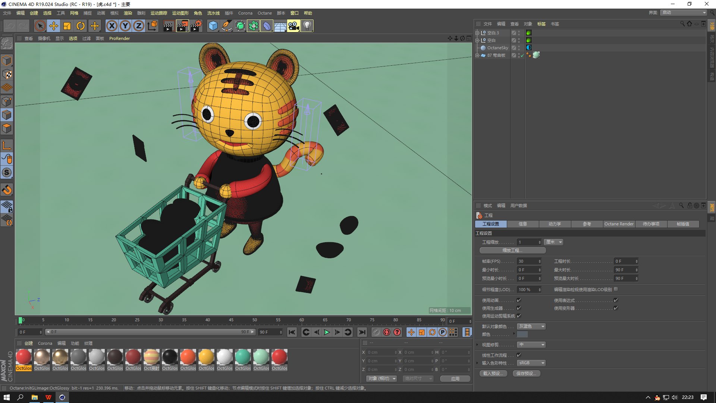
Task: Switch to the 信息 tab
Action: pyautogui.click(x=523, y=224)
